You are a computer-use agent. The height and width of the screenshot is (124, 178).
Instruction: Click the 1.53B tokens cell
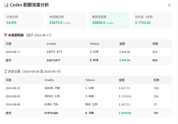tap(90, 88)
